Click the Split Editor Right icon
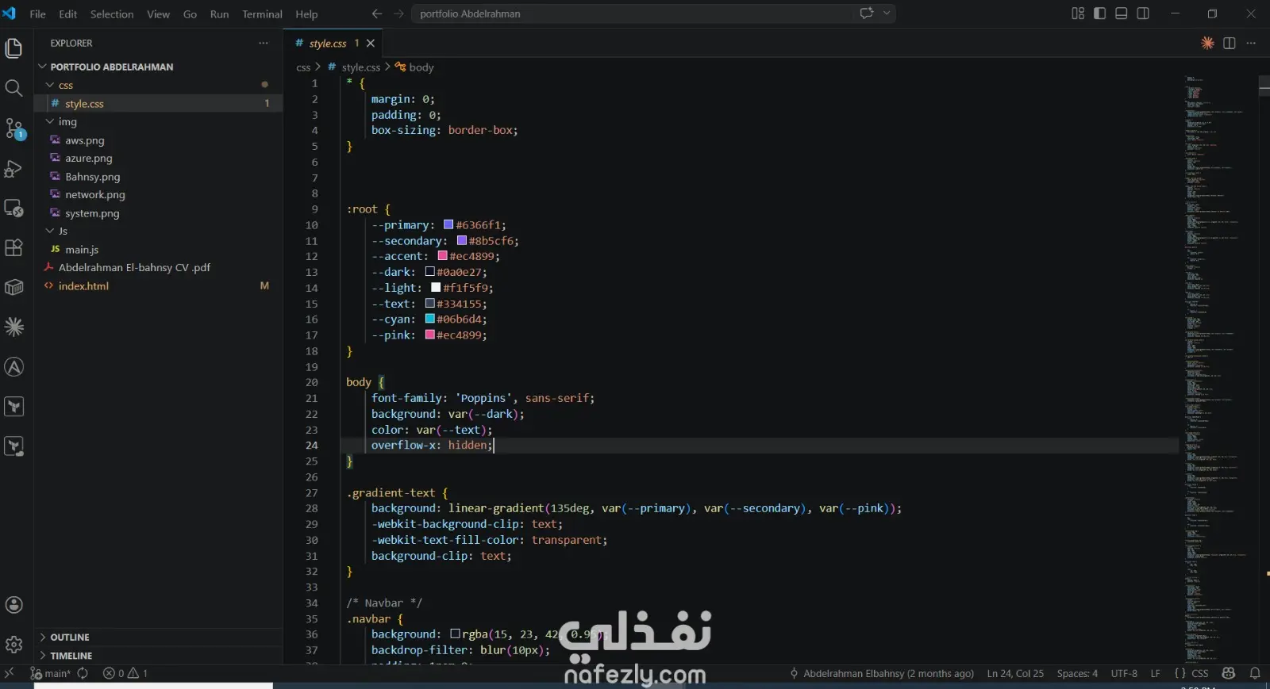 (1230, 43)
